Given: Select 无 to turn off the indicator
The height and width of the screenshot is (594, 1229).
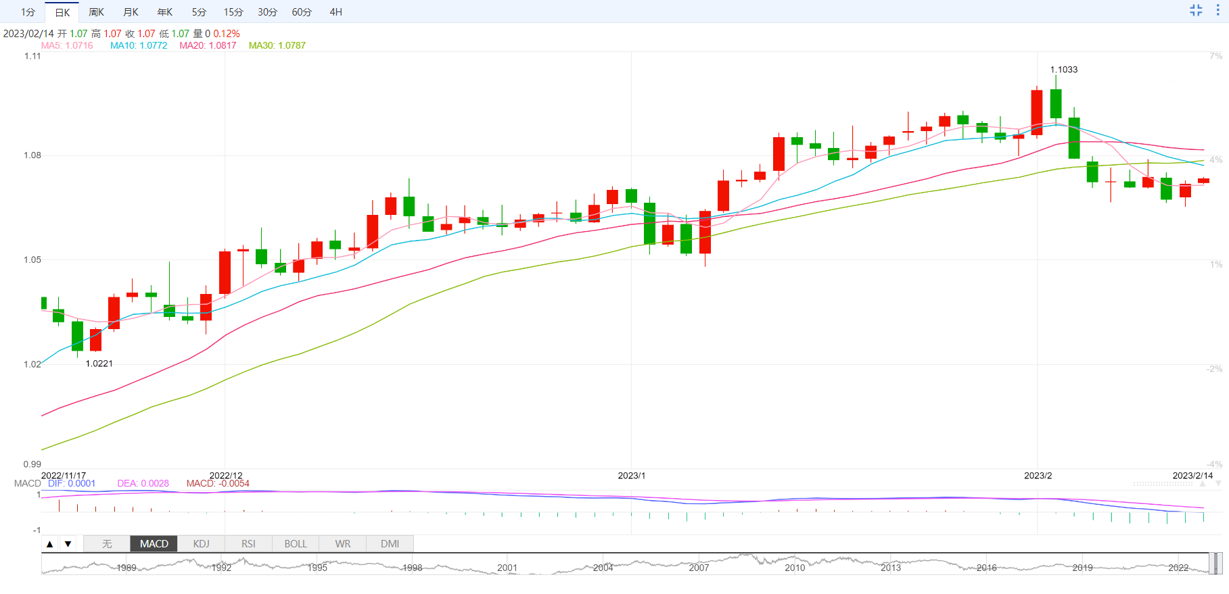Looking at the screenshot, I should point(107,544).
